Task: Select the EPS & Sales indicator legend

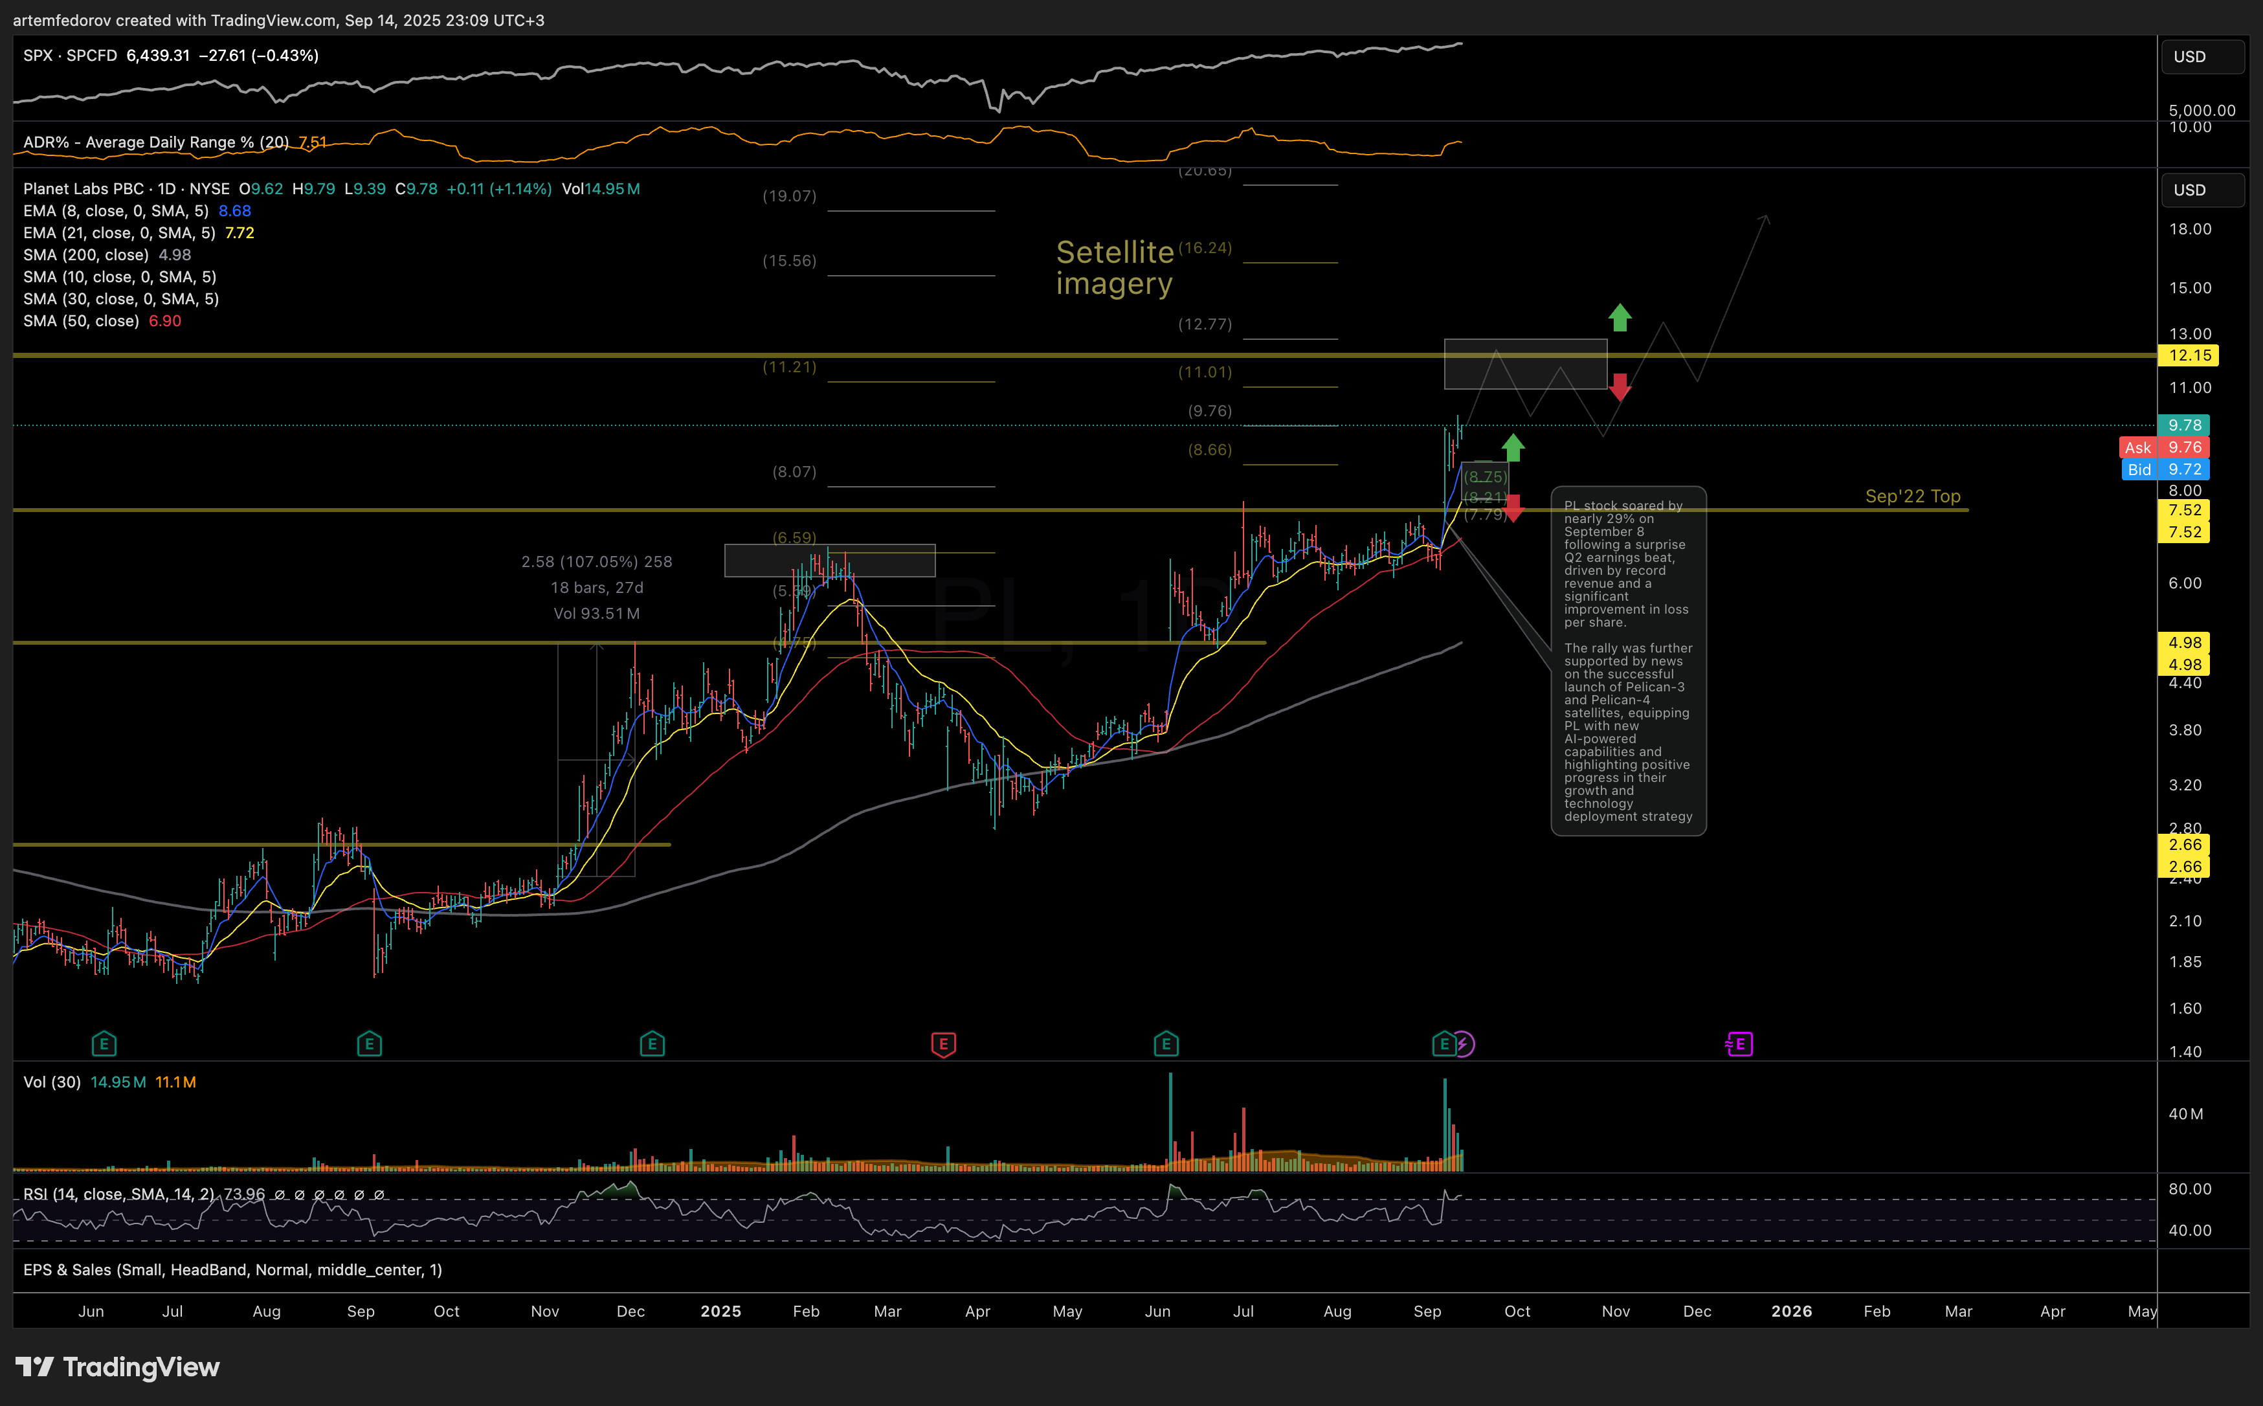Action: click(232, 1270)
